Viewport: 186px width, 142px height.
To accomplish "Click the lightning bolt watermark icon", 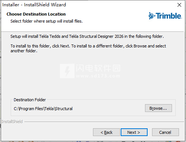I will [67, 71].
